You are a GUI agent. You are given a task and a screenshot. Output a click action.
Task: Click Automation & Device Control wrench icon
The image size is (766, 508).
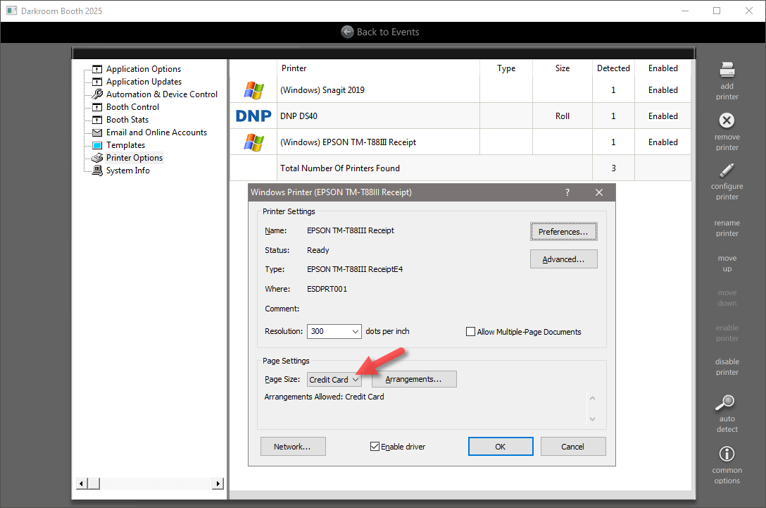tap(97, 94)
